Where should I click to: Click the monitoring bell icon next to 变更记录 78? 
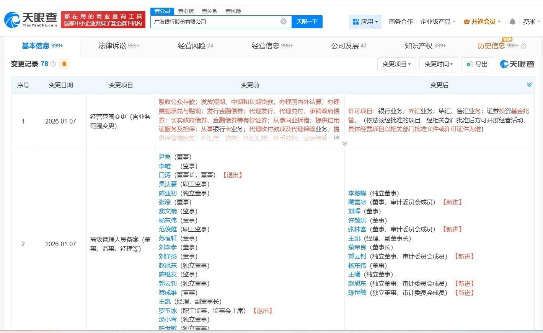(x=64, y=64)
